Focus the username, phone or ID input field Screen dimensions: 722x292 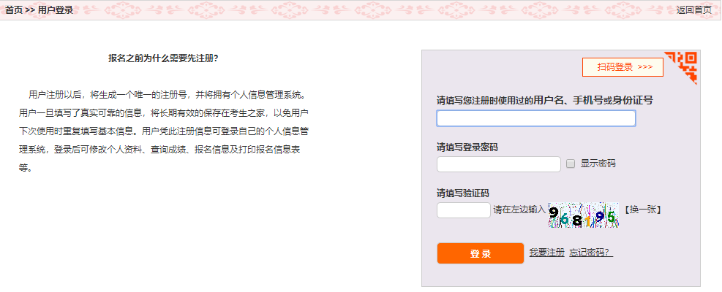click(x=535, y=118)
